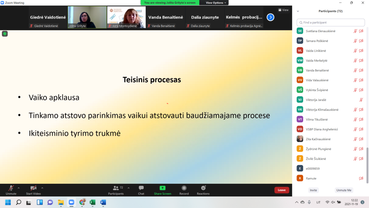
Task: Click muted mic icon for Svetlana Elenauskienė
Action: click(355, 31)
